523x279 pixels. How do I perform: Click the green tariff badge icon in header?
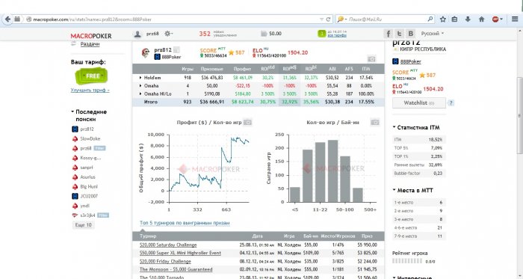[x=321, y=34]
